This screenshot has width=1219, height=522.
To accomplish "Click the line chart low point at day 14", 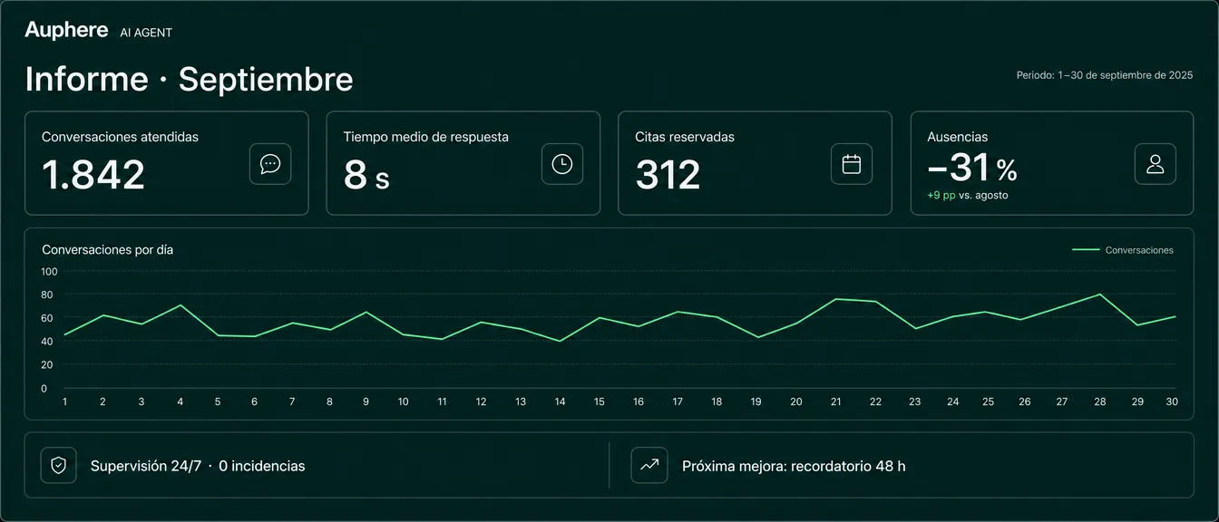I will pyautogui.click(x=561, y=341).
